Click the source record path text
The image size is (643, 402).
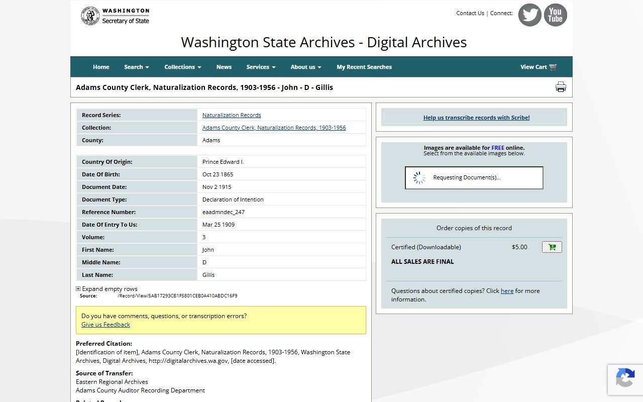pos(177,296)
